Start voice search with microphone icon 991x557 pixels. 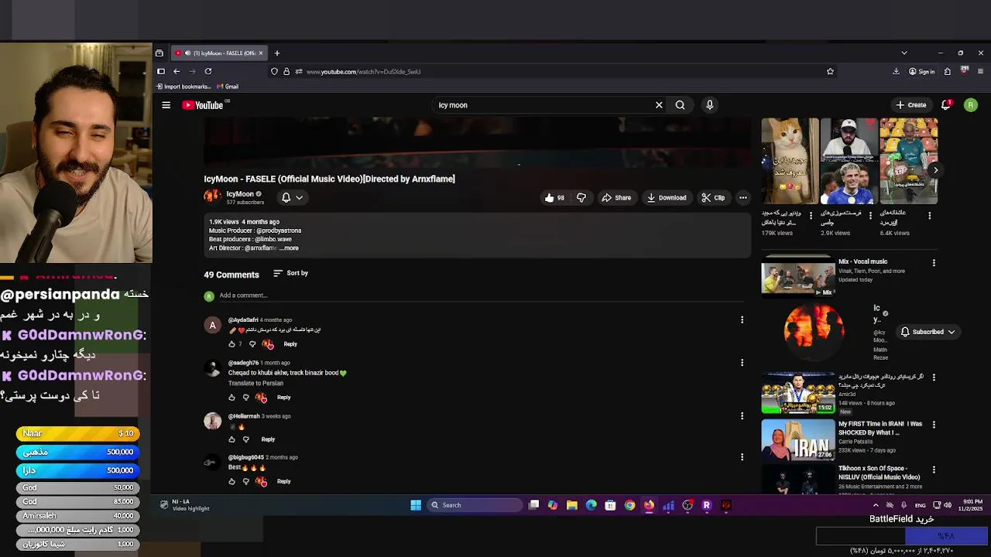pyautogui.click(x=709, y=105)
